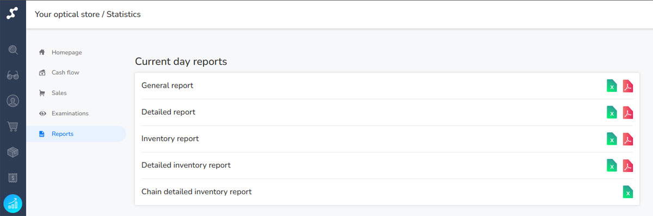Download Inventory report PDF
Image resolution: width=653 pixels, height=216 pixels.
click(628, 139)
